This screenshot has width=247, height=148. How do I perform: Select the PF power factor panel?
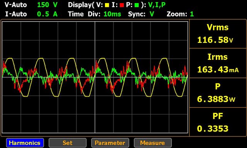[218, 122]
